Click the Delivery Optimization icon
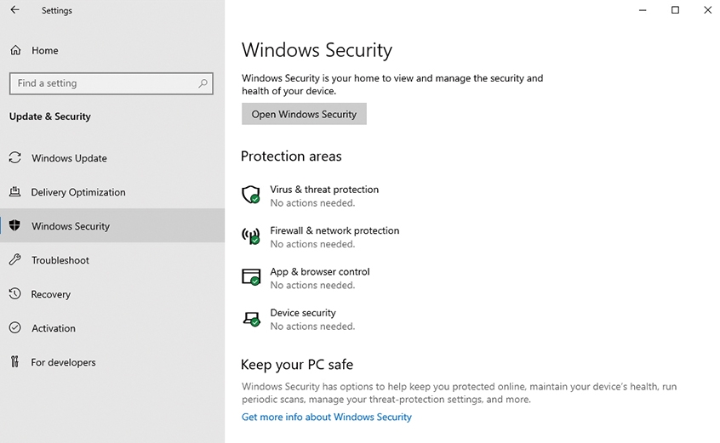Image resolution: width=720 pixels, height=443 pixels. click(14, 191)
